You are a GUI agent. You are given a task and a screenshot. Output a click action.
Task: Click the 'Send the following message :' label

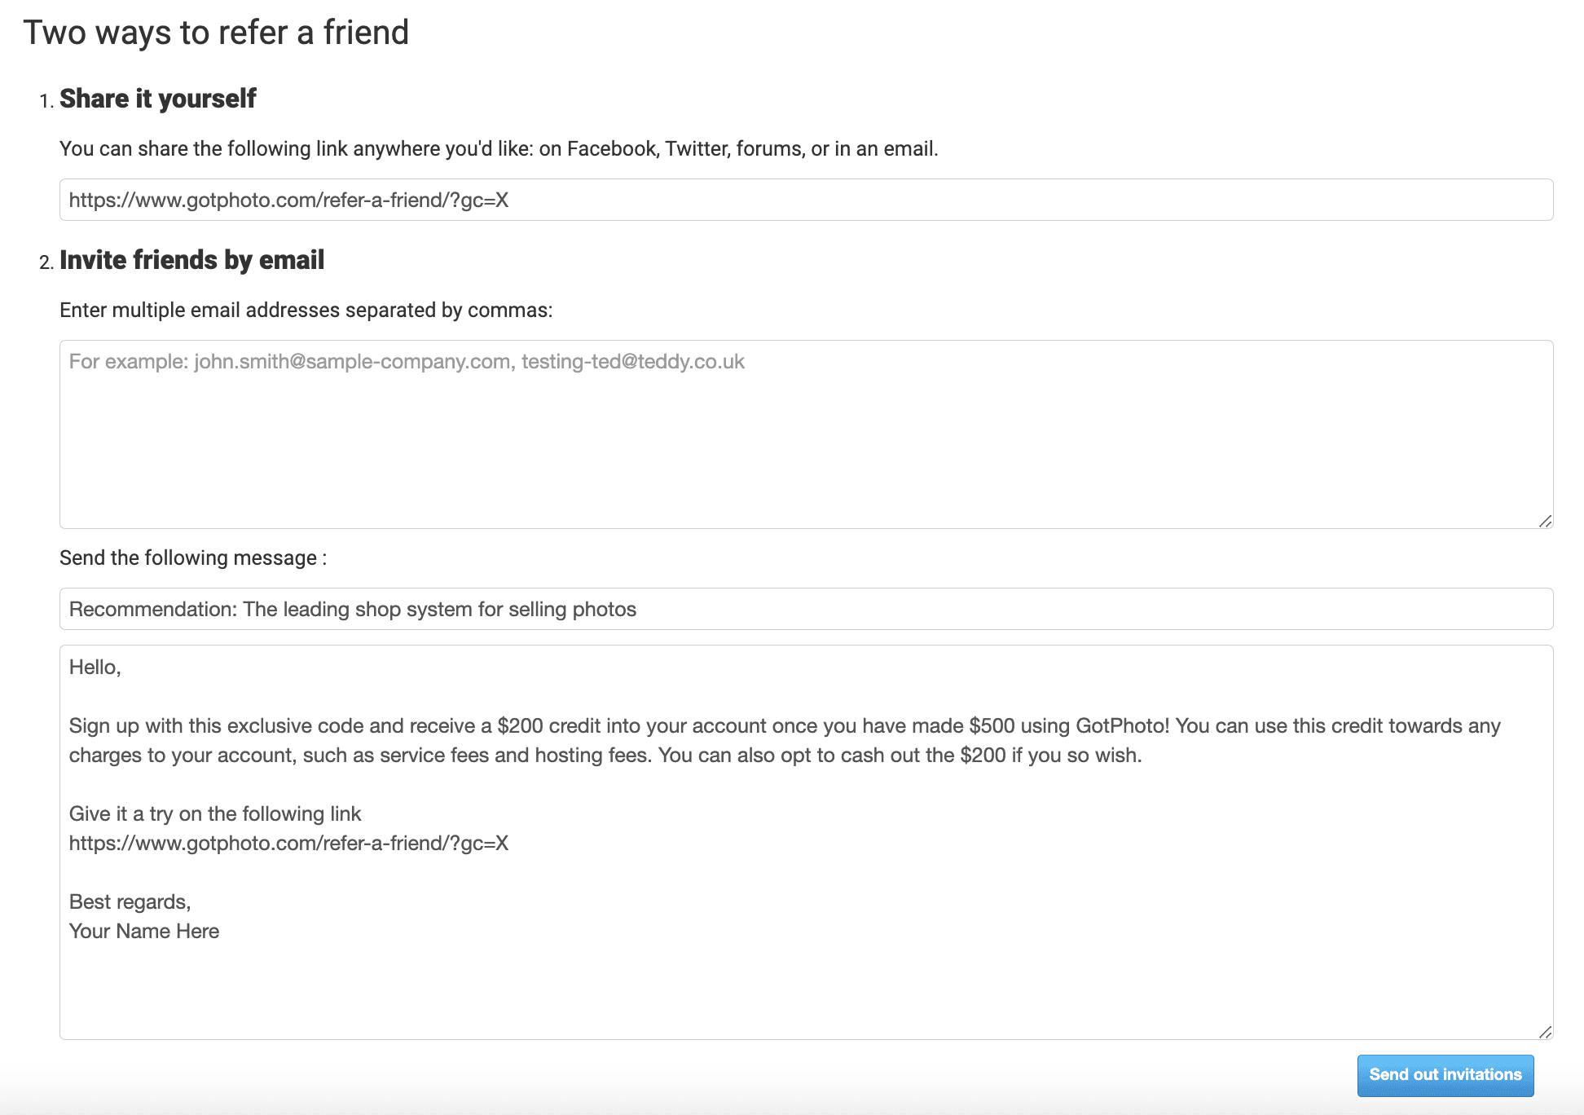[x=193, y=558]
